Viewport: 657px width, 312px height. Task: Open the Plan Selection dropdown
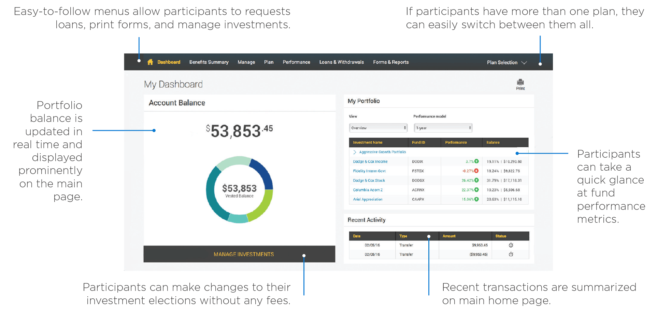[507, 62]
